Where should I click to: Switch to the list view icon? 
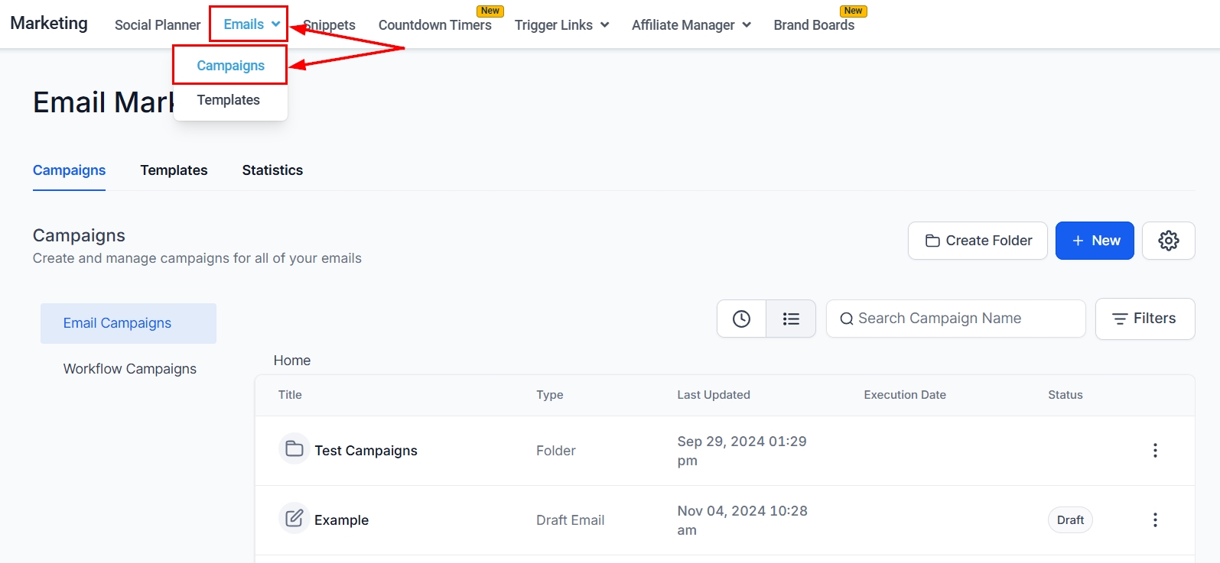pos(791,319)
